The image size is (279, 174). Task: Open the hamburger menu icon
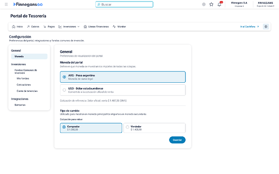tap(6, 4)
